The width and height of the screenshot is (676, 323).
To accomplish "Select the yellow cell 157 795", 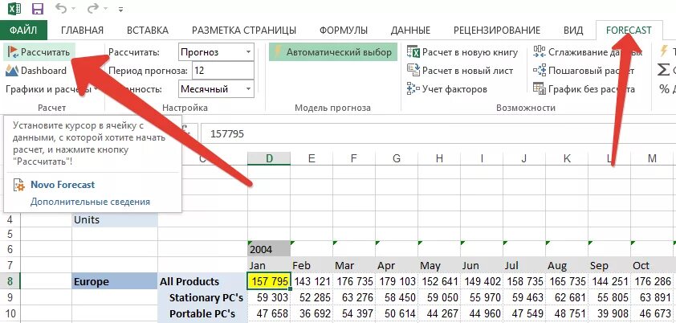I will 269,281.
